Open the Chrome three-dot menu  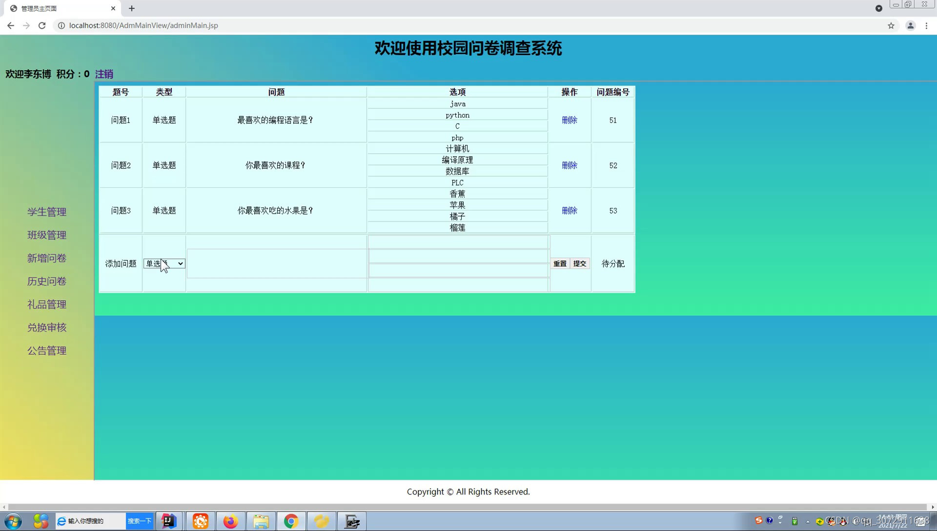(x=926, y=25)
